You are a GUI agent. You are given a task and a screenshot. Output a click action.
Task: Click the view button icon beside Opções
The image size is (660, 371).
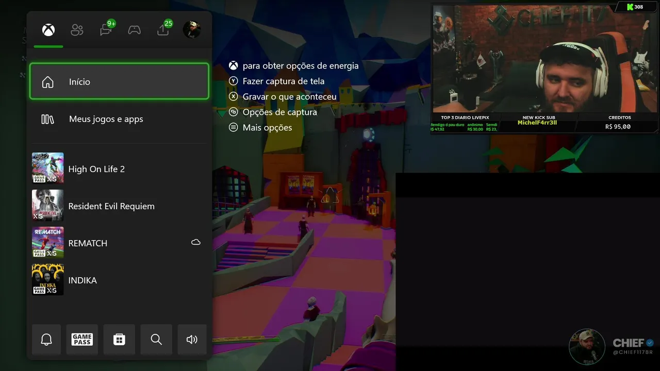234,112
